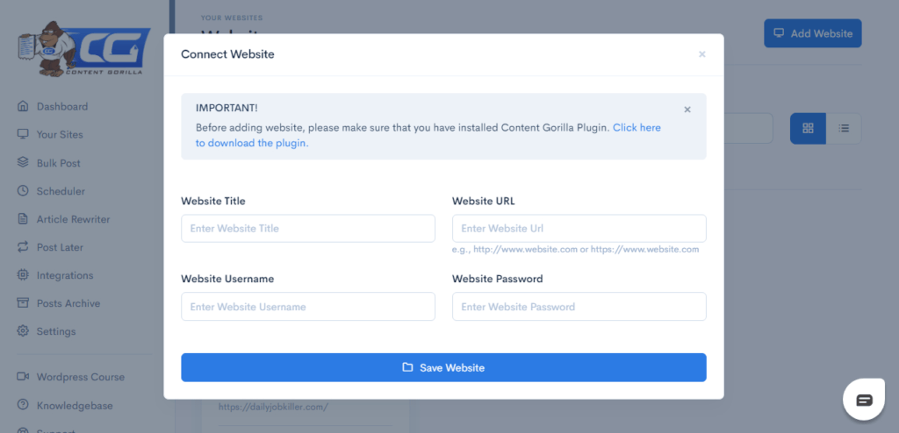Click the Dashboard home icon

click(23, 107)
